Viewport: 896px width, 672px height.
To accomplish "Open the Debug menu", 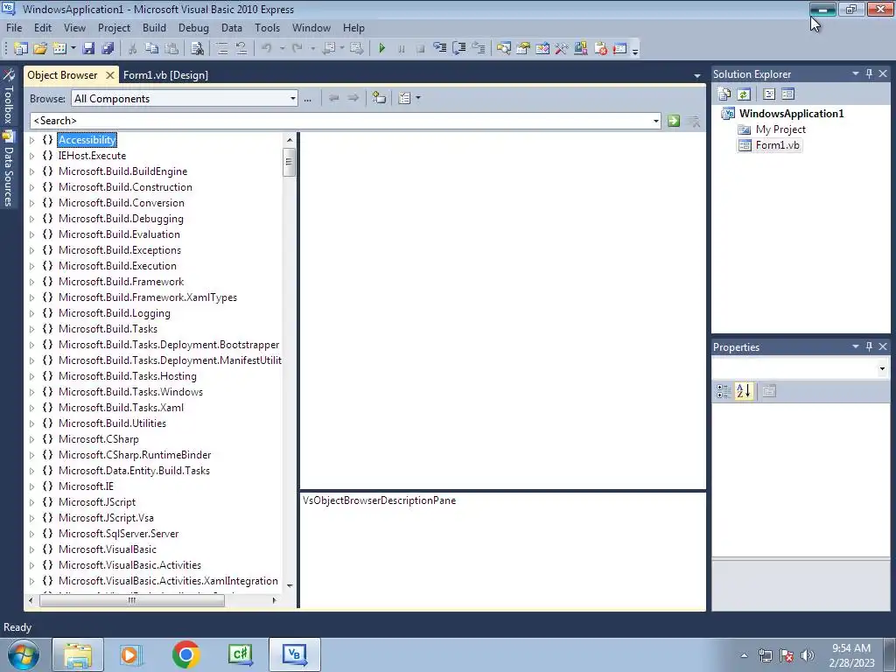I will coord(193,27).
